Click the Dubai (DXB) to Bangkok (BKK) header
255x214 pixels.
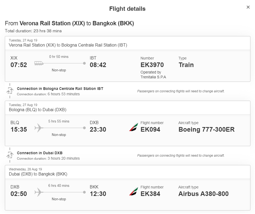[x=38, y=174]
